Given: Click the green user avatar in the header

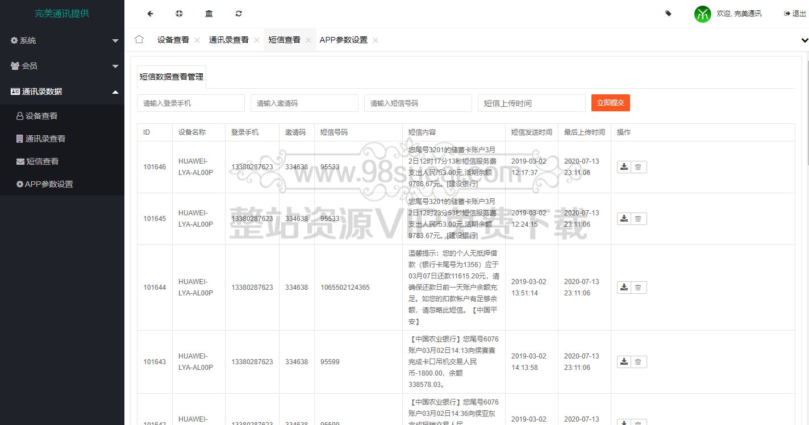Looking at the screenshot, I should (702, 14).
